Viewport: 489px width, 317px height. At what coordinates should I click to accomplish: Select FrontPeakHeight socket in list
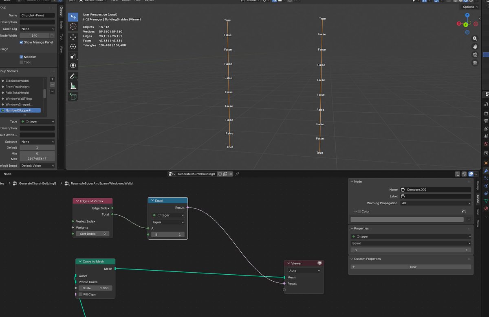(18, 87)
